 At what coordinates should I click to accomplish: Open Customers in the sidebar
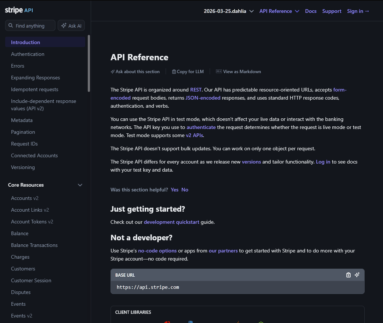click(23, 269)
